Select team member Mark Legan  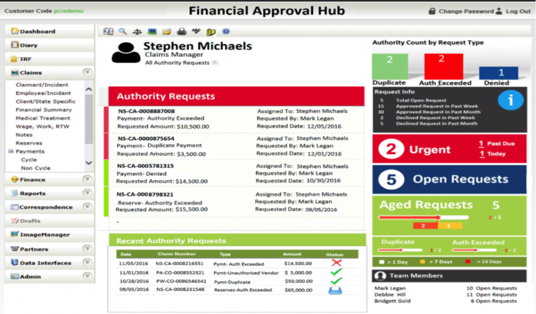point(390,288)
